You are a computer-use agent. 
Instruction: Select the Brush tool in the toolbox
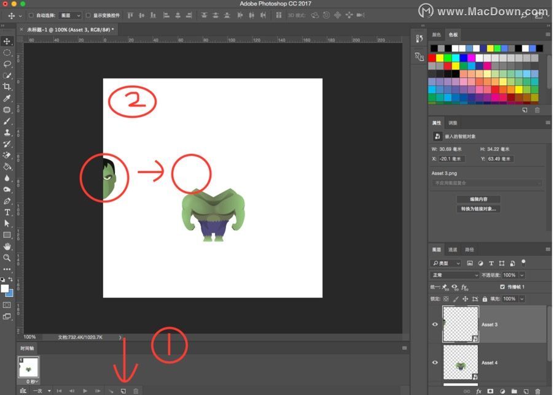[7, 121]
